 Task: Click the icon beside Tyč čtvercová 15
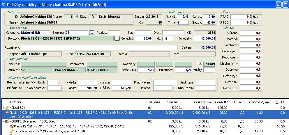point(11,132)
